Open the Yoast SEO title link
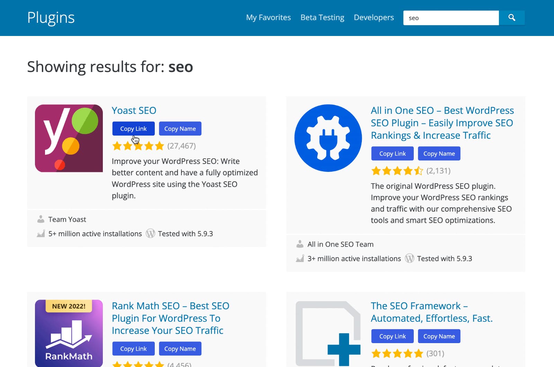The height and width of the screenshot is (367, 554). (134, 111)
